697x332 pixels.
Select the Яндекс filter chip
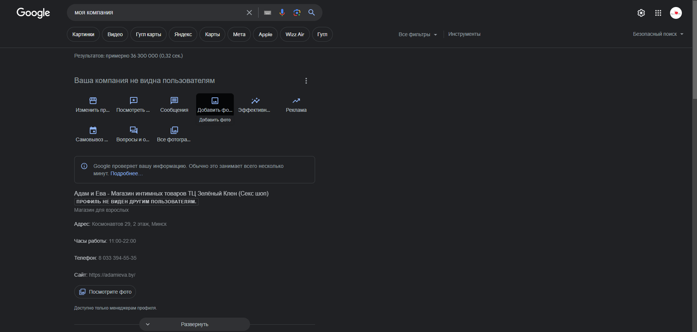pyautogui.click(x=183, y=34)
